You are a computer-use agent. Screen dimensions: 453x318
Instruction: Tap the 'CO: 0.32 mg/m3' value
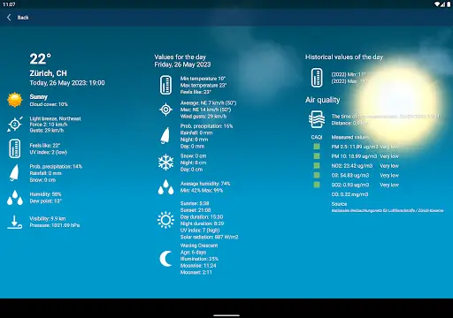[x=349, y=194]
